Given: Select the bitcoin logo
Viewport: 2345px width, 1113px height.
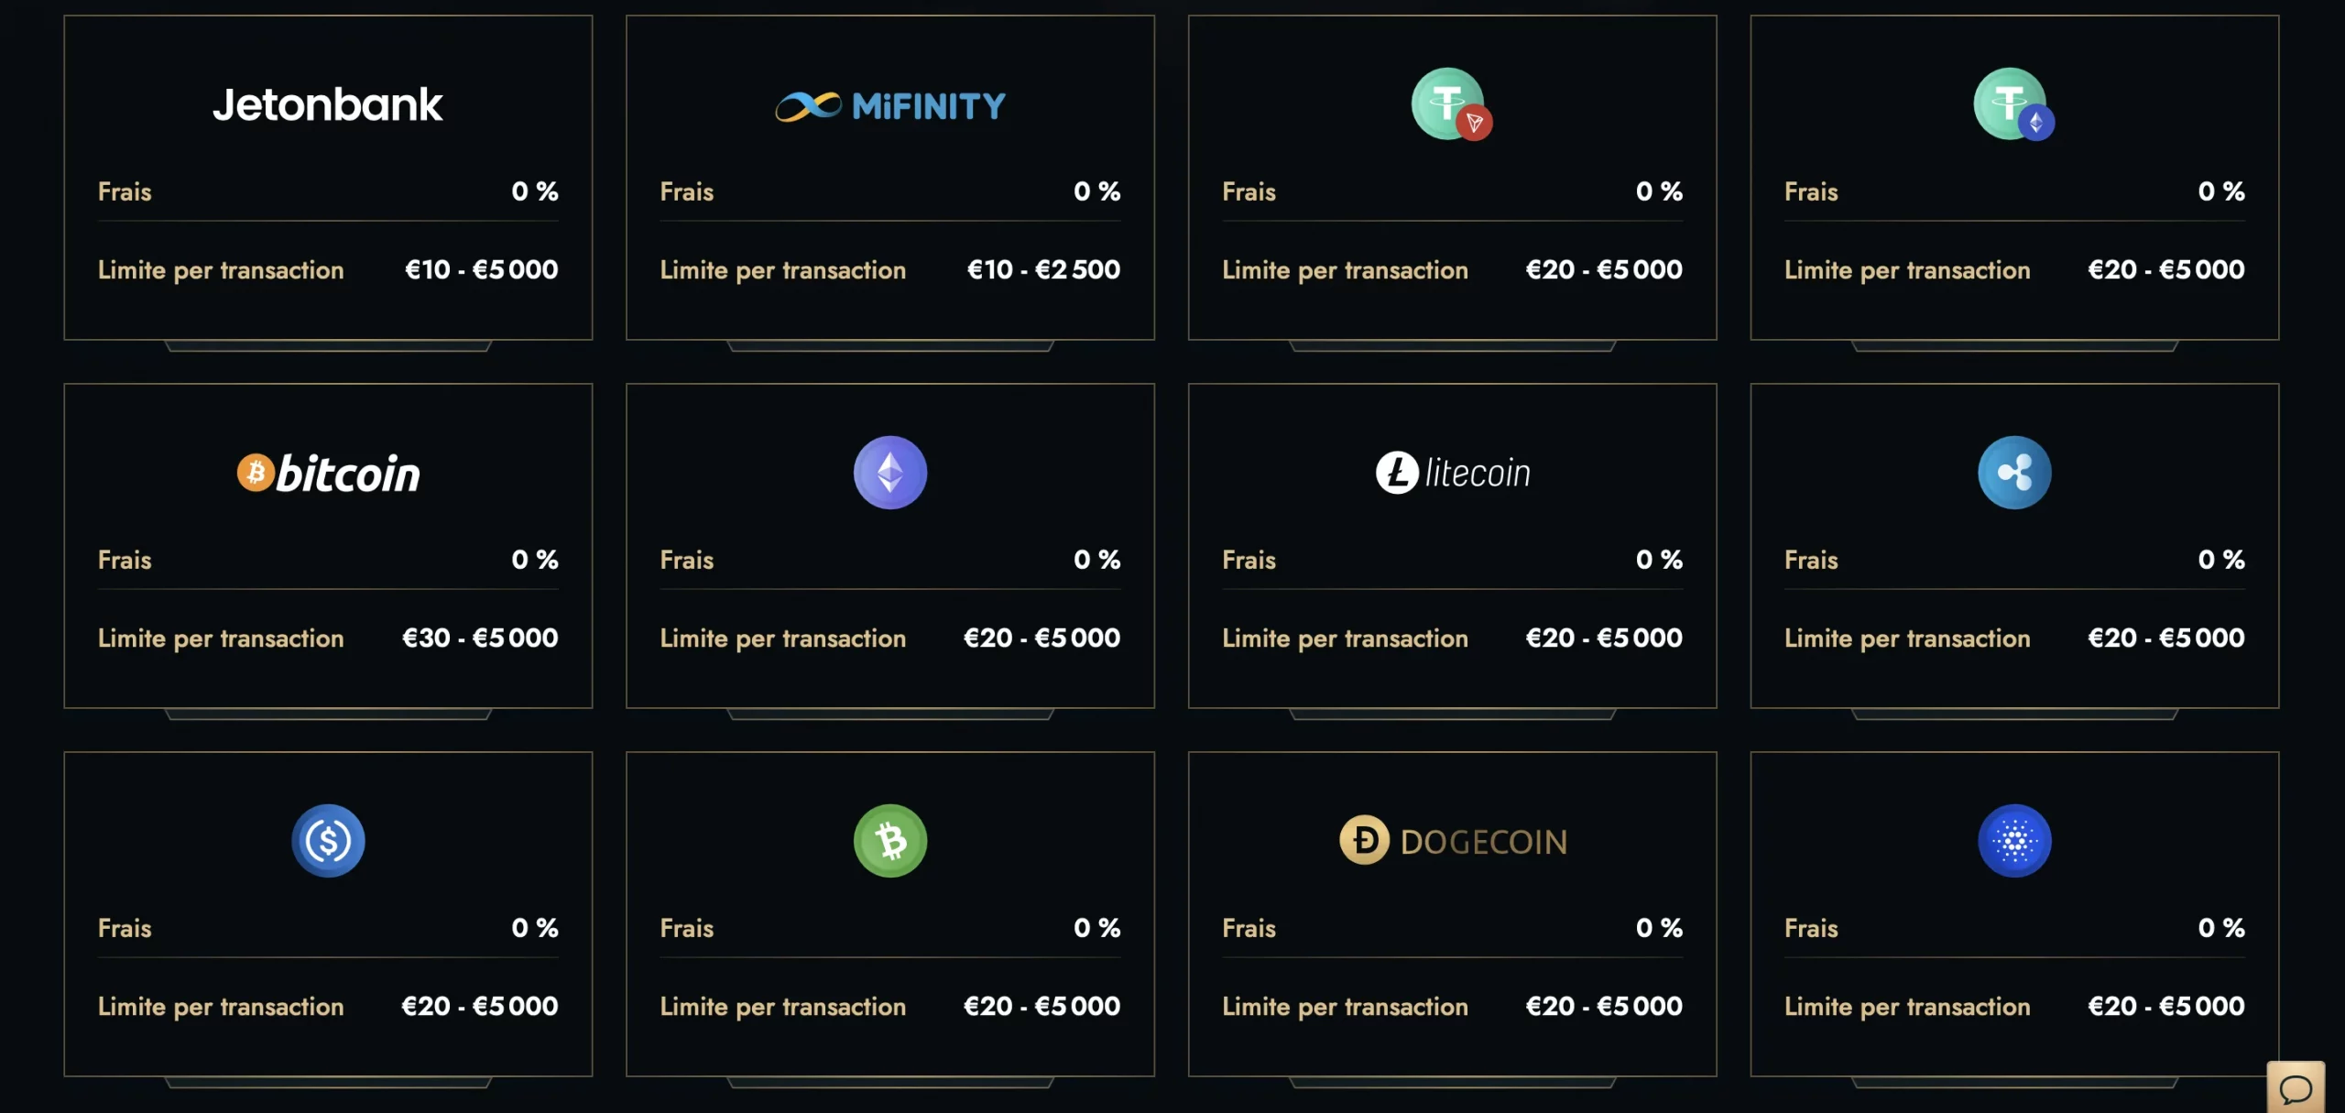Looking at the screenshot, I should (328, 474).
